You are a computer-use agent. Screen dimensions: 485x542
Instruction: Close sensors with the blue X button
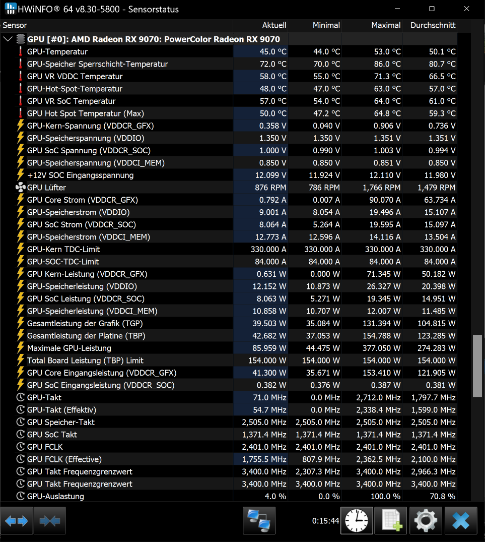coord(461,520)
